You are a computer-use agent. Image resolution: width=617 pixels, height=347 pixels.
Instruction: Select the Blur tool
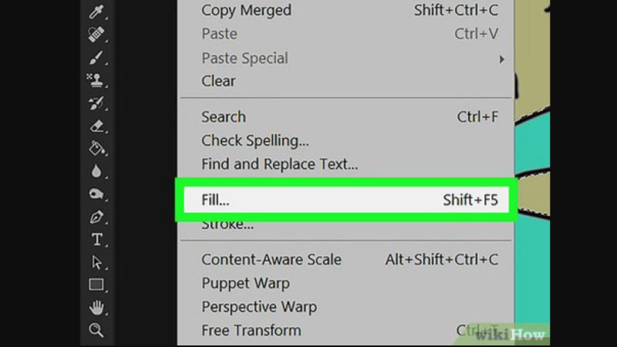(96, 171)
